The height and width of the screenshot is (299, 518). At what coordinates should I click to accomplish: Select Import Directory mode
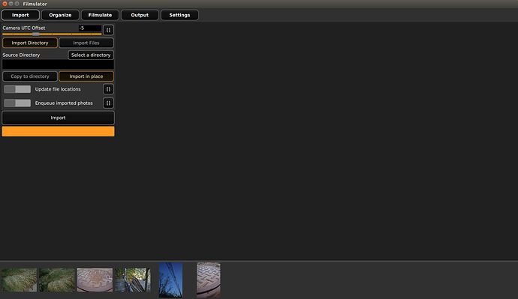pyautogui.click(x=30, y=43)
